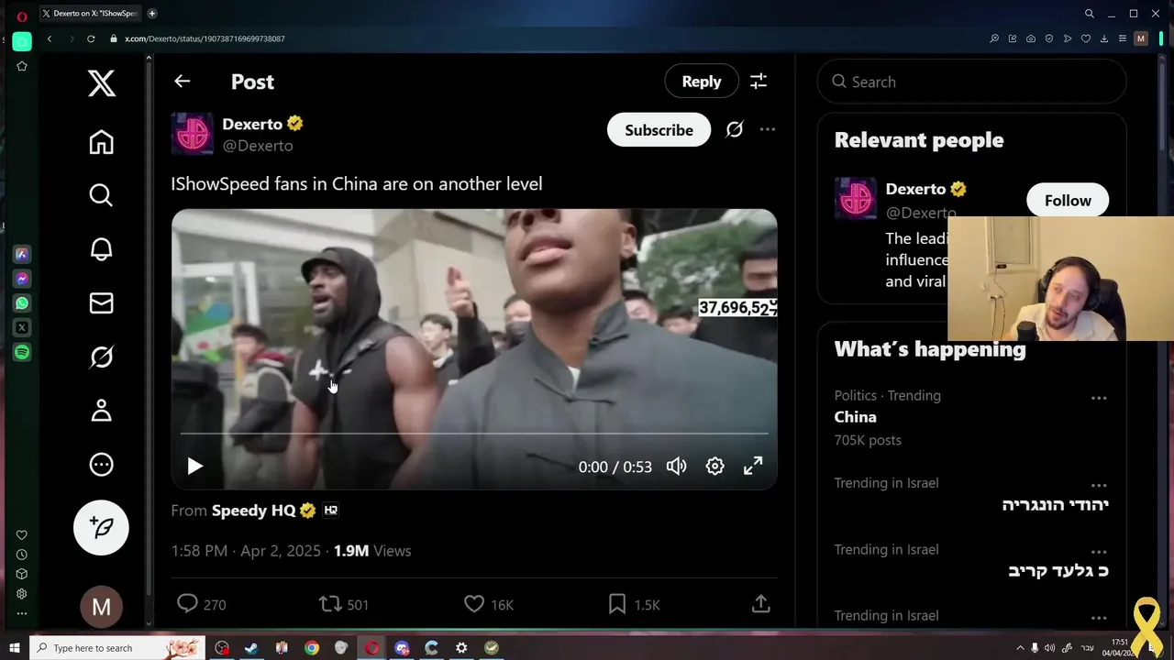Screen dimensions: 1174x660
Task: Open a new browser tab
Action: tap(152, 14)
